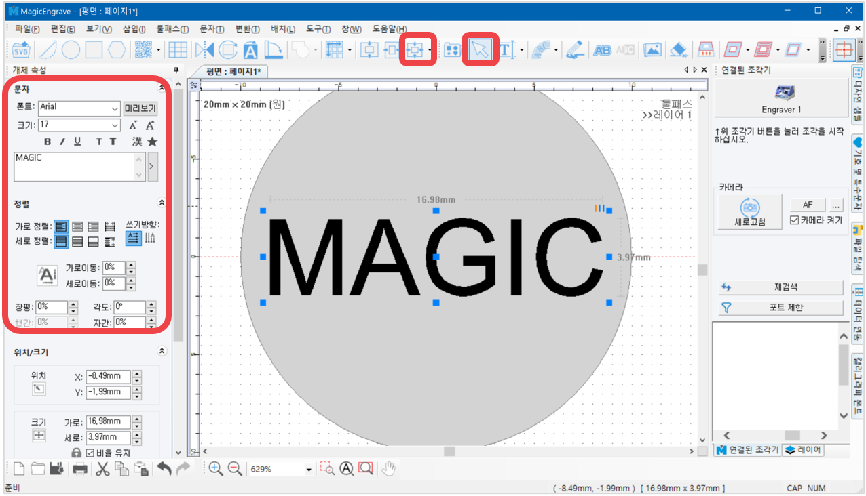Open the 크기 font size dropdown

[x=114, y=125]
